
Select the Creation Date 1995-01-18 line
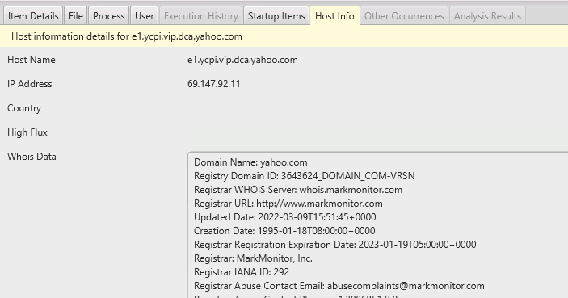(x=284, y=231)
